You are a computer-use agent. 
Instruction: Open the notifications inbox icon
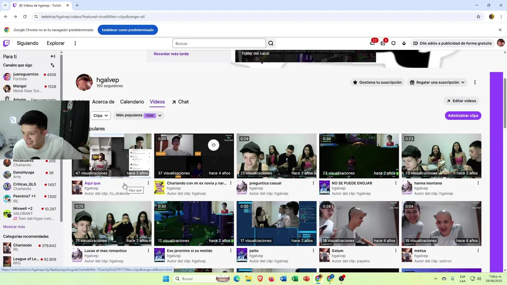coord(383,43)
